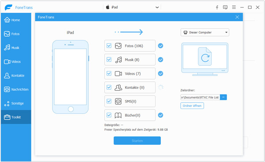Viewport: 265px width, 162px height.
Task: Open the Facebook share icon
Action: click(x=217, y=7)
